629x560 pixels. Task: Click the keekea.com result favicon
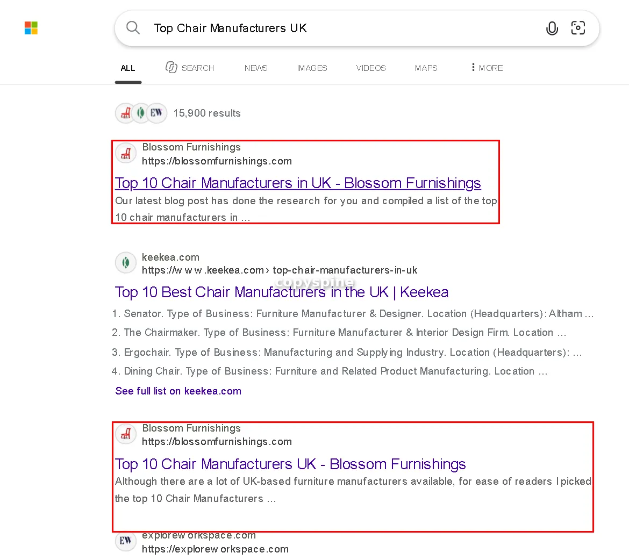[126, 263]
